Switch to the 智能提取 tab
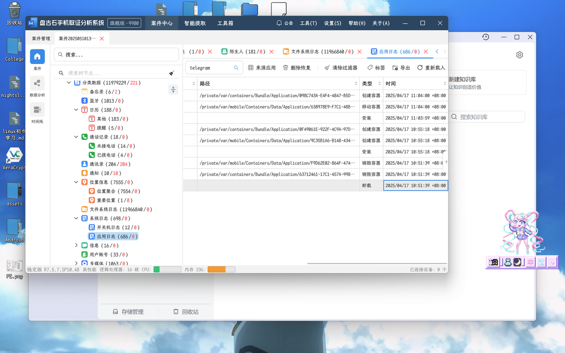This screenshot has width=565, height=353. [x=195, y=23]
